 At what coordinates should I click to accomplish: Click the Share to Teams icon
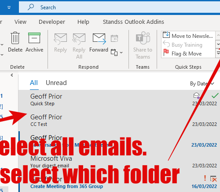(143, 38)
